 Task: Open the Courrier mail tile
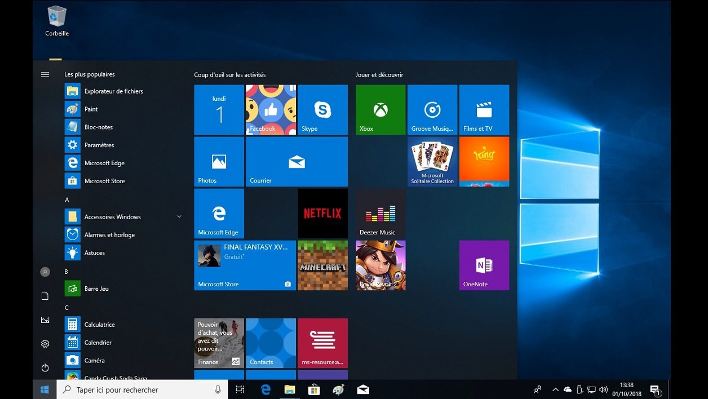tap(297, 162)
